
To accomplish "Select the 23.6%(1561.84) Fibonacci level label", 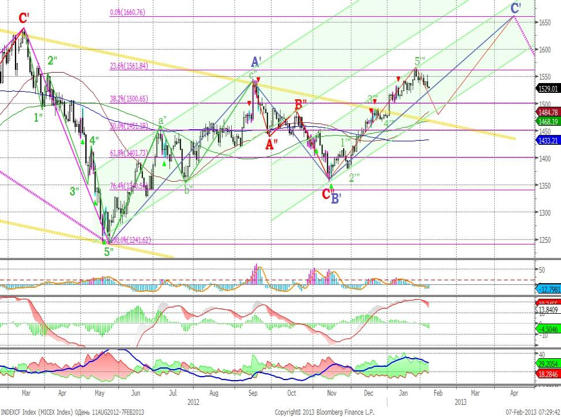I will click(x=129, y=66).
